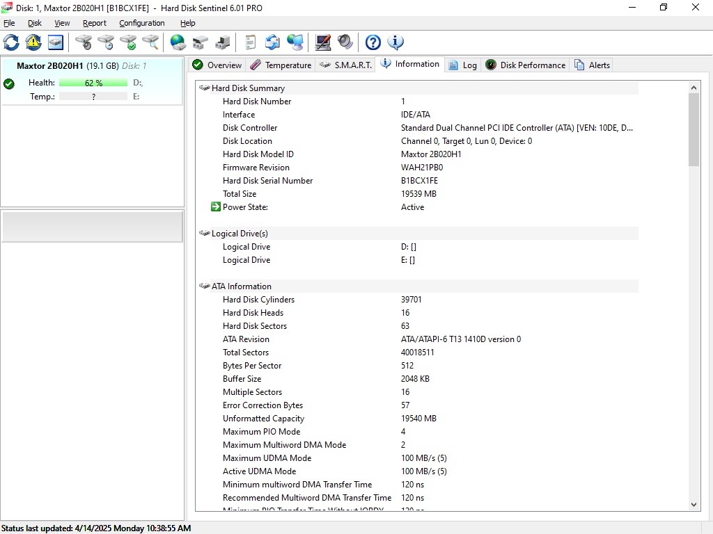
Task: Click the disk with green checkmark icon
Action: coord(128,42)
